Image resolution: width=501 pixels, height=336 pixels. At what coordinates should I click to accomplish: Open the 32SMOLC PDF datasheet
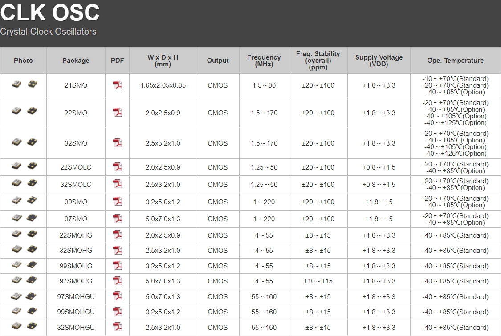tap(118, 184)
